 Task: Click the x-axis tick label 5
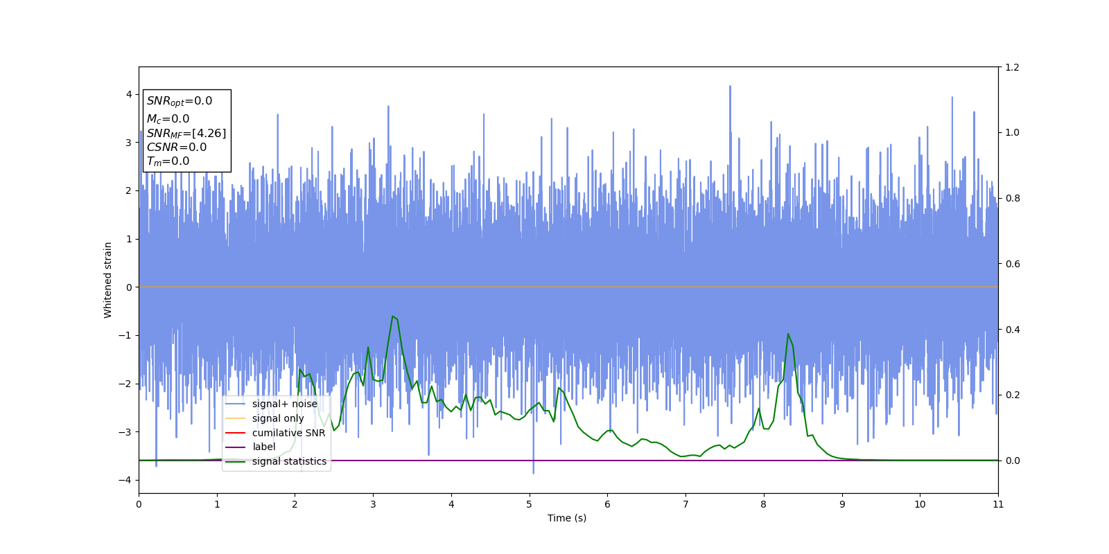pos(530,504)
